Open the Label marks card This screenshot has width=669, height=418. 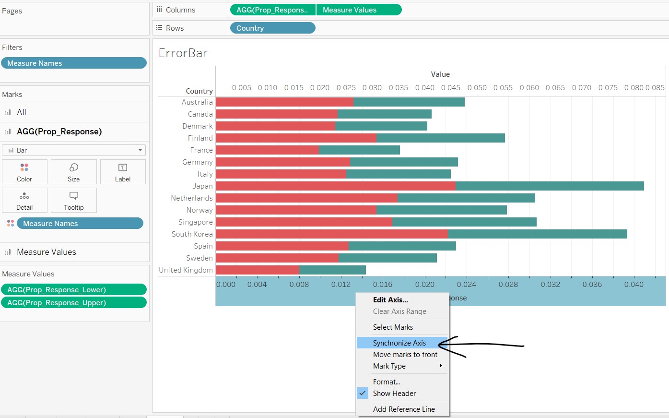122,172
